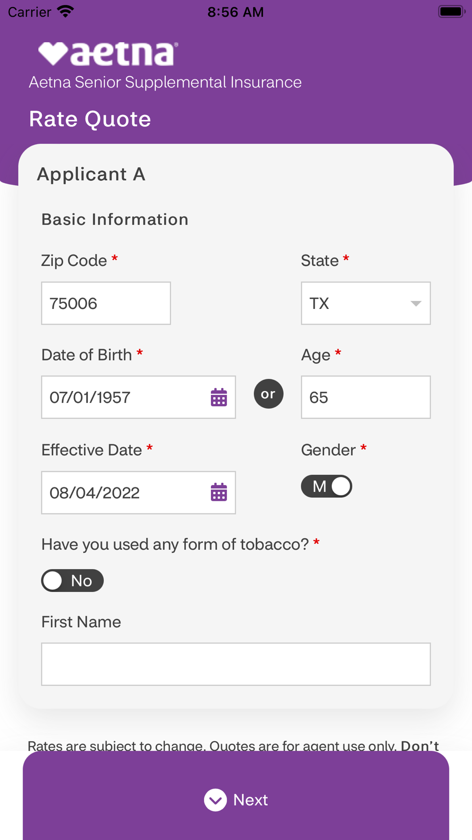Tap the down-chevron circle beside Next

click(x=215, y=800)
